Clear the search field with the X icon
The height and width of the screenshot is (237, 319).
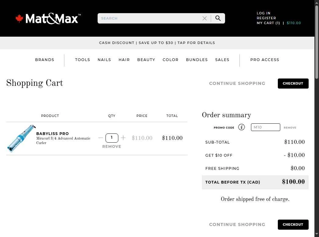click(x=204, y=18)
